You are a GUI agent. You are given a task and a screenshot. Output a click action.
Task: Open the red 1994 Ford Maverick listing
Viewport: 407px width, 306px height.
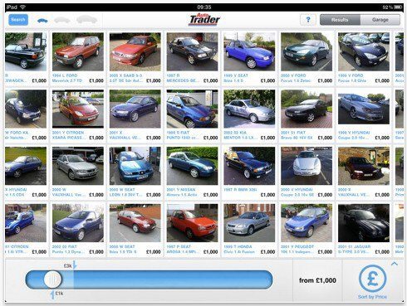pos(78,57)
